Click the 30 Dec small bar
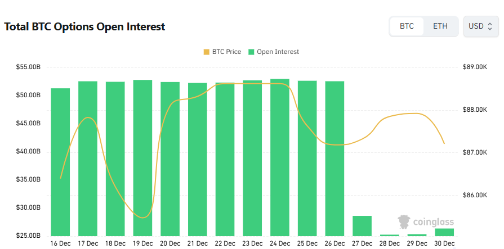 click(x=444, y=232)
